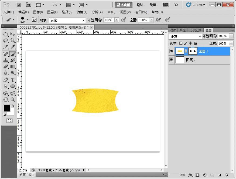Image resolution: width=236 pixels, height=179 pixels.
Task: Select the Zoom magnifier tool
Action: (x=13, y=99)
